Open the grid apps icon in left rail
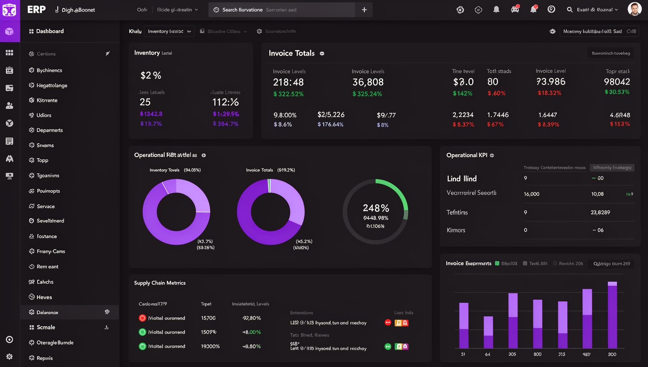Screen dimensions: 648x367 (x=9, y=53)
